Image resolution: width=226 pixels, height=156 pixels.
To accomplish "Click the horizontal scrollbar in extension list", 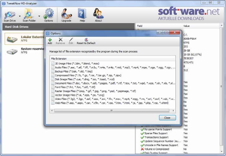I will tap(112, 111).
